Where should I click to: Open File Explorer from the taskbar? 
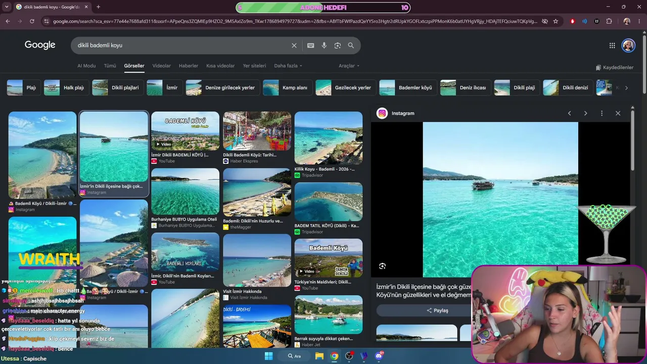click(x=319, y=356)
